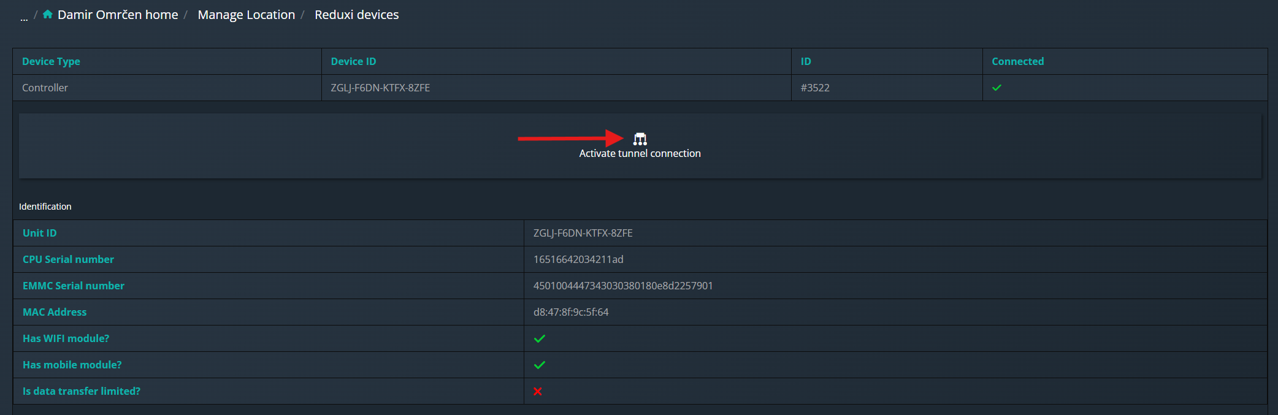
Task: Click the CPU Serial number value
Action: (x=578, y=259)
